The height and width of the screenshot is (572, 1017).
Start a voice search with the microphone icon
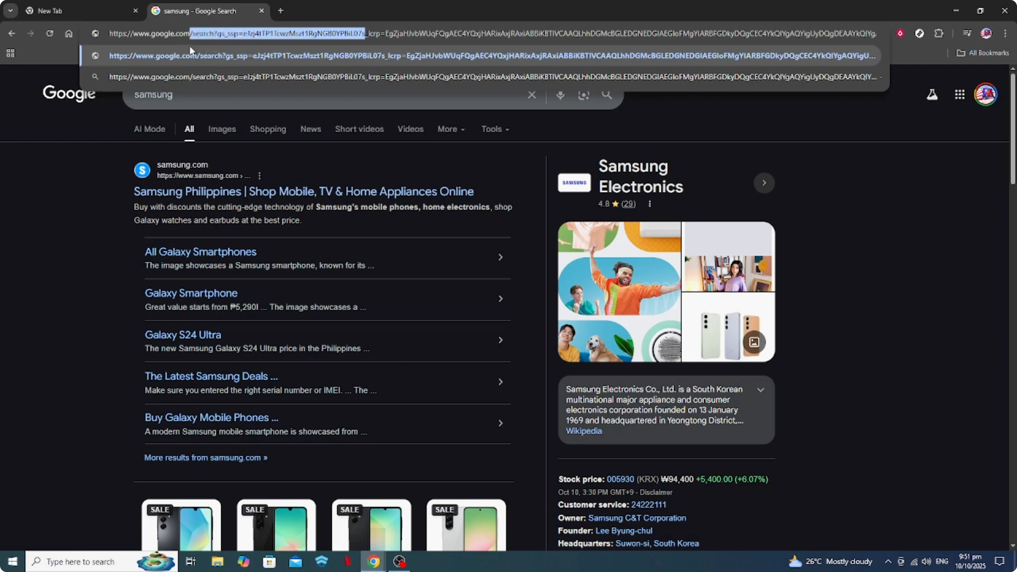click(560, 95)
